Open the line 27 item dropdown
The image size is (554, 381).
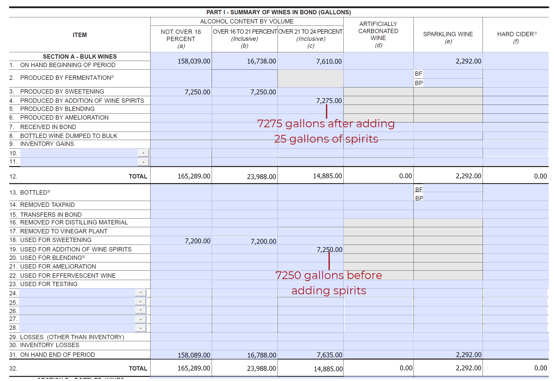click(141, 319)
